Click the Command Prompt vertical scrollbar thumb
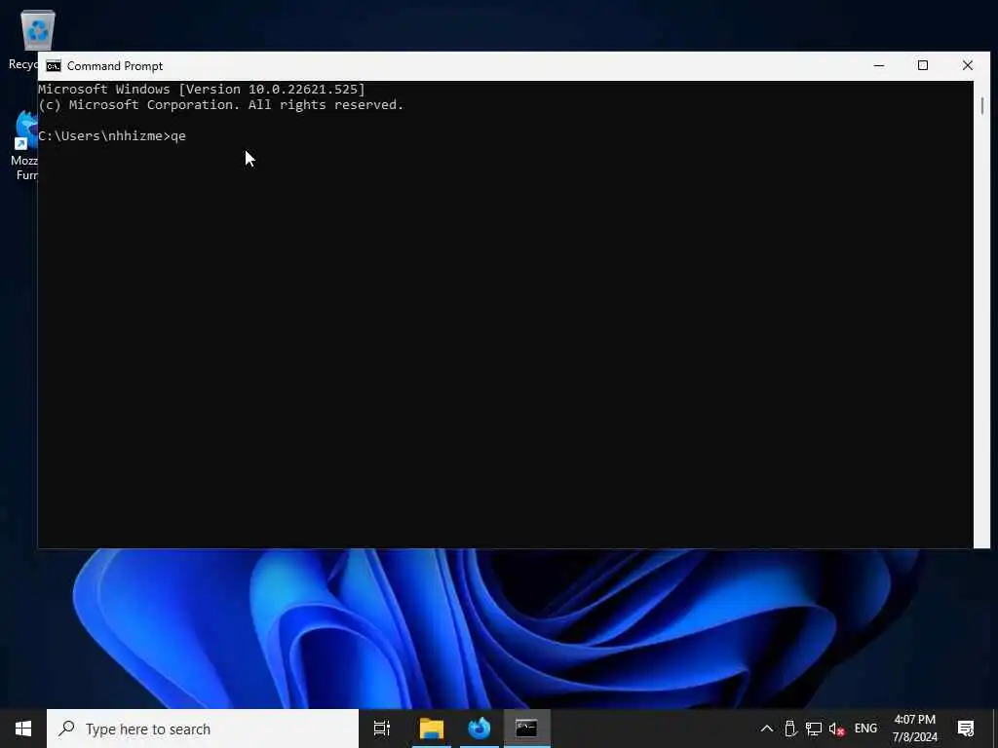 (982, 105)
